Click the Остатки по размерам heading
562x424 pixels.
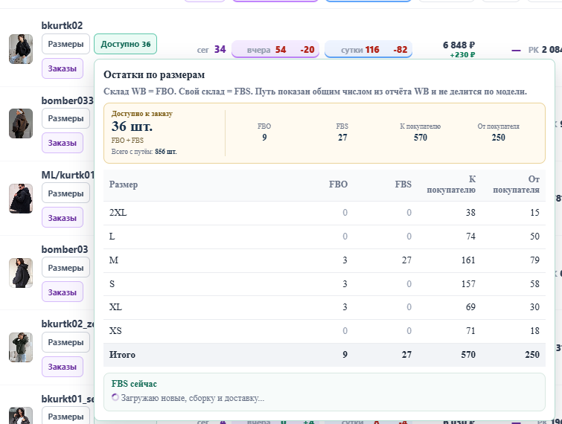154,75
